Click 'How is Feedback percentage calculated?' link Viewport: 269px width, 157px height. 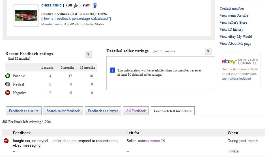[x=76, y=19]
